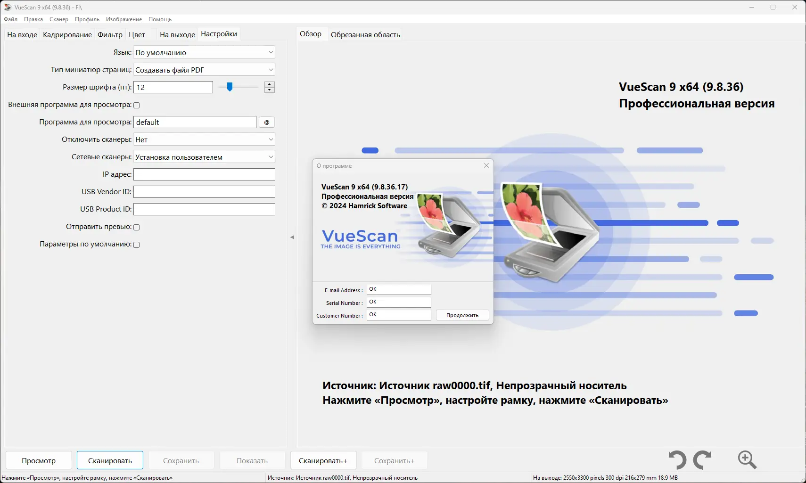Collapse the left panel with the splitter arrow

(292, 237)
